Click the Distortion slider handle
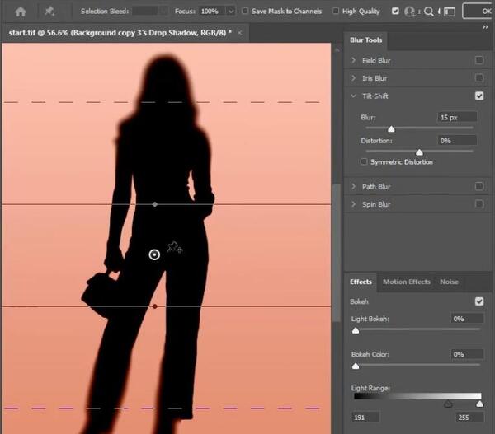The image size is (495, 434). click(419, 152)
